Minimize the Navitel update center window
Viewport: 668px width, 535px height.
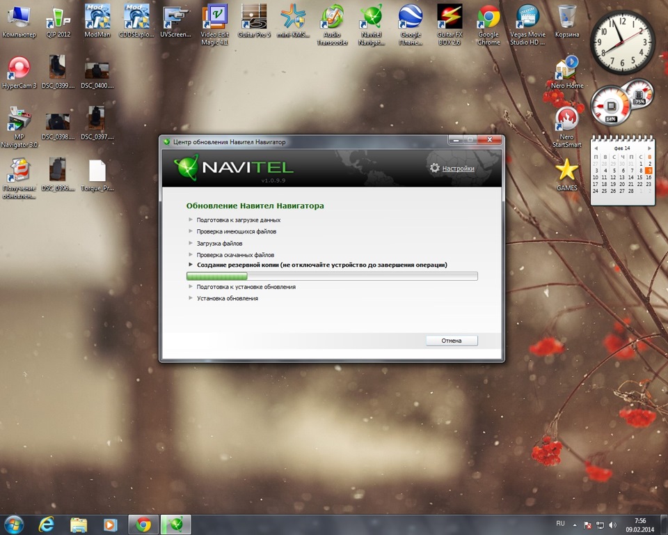[455, 140]
